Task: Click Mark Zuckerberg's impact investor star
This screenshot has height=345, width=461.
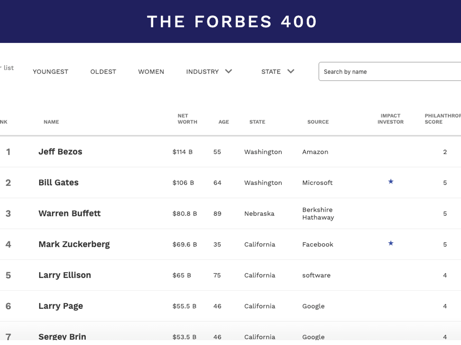Action: point(391,243)
